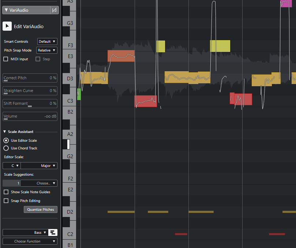Click the Volume slider field
Viewport: 296px width, 248px height.
tap(30, 116)
